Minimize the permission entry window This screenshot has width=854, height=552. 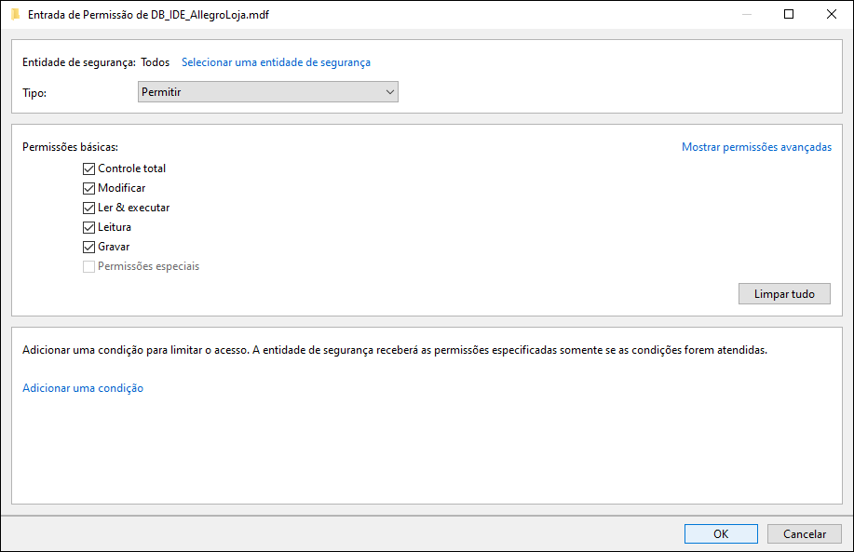(747, 14)
